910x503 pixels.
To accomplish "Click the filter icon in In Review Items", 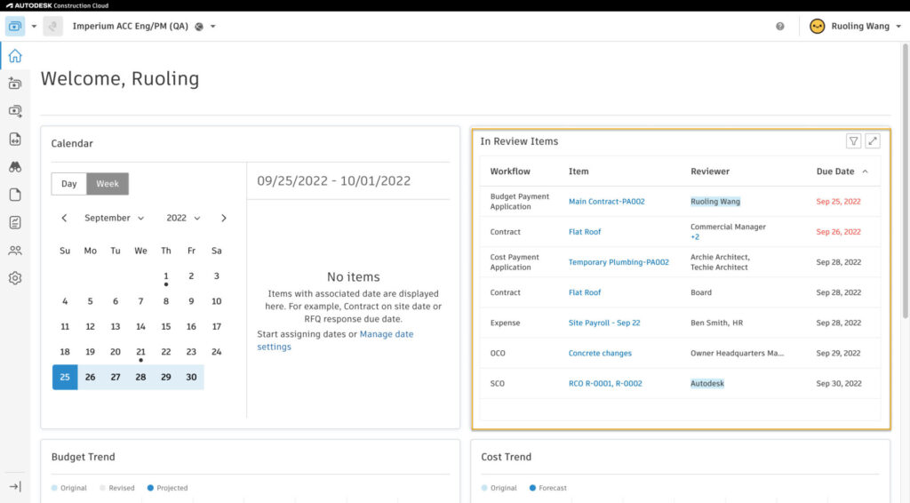I will point(853,141).
